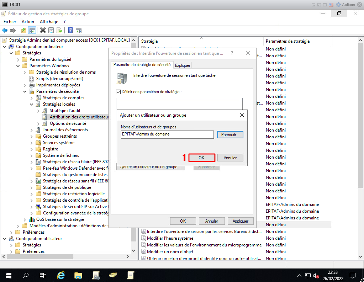Click the Export list toolbar icon
This screenshot has height=282, width=364.
(x=59, y=31)
